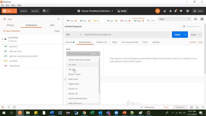Open the satellite capture requests icon
The image size is (206, 116).
[x=165, y=11]
